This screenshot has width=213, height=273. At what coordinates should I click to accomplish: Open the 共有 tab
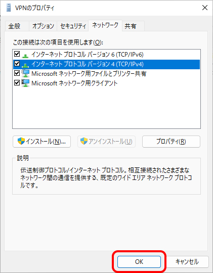point(134,26)
